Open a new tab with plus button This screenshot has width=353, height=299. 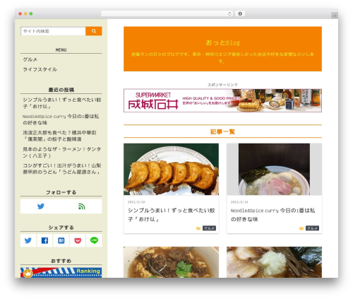335,16
